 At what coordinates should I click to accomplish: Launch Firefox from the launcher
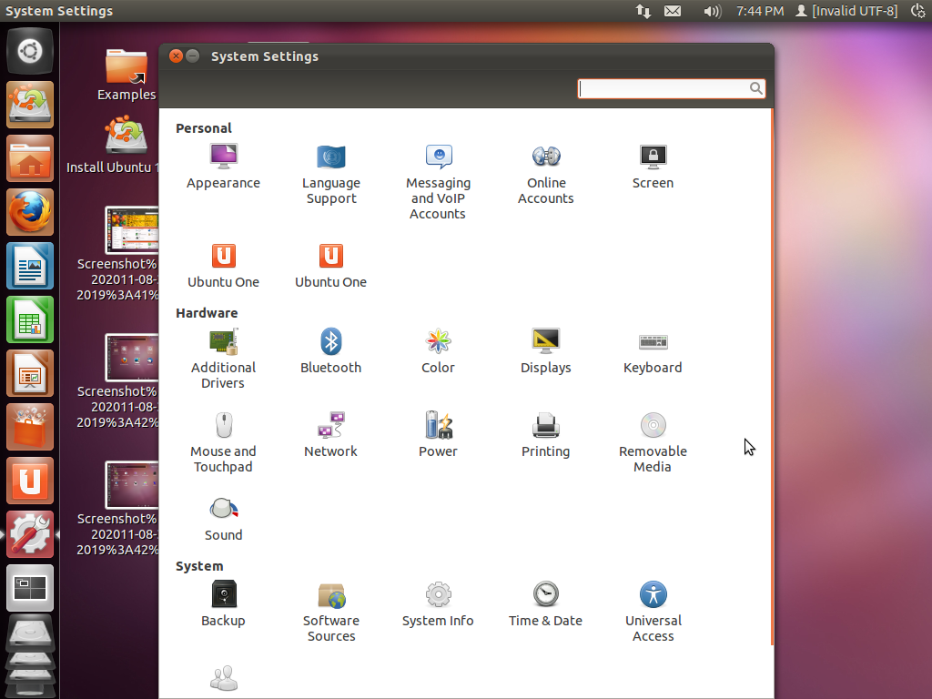[x=30, y=212]
